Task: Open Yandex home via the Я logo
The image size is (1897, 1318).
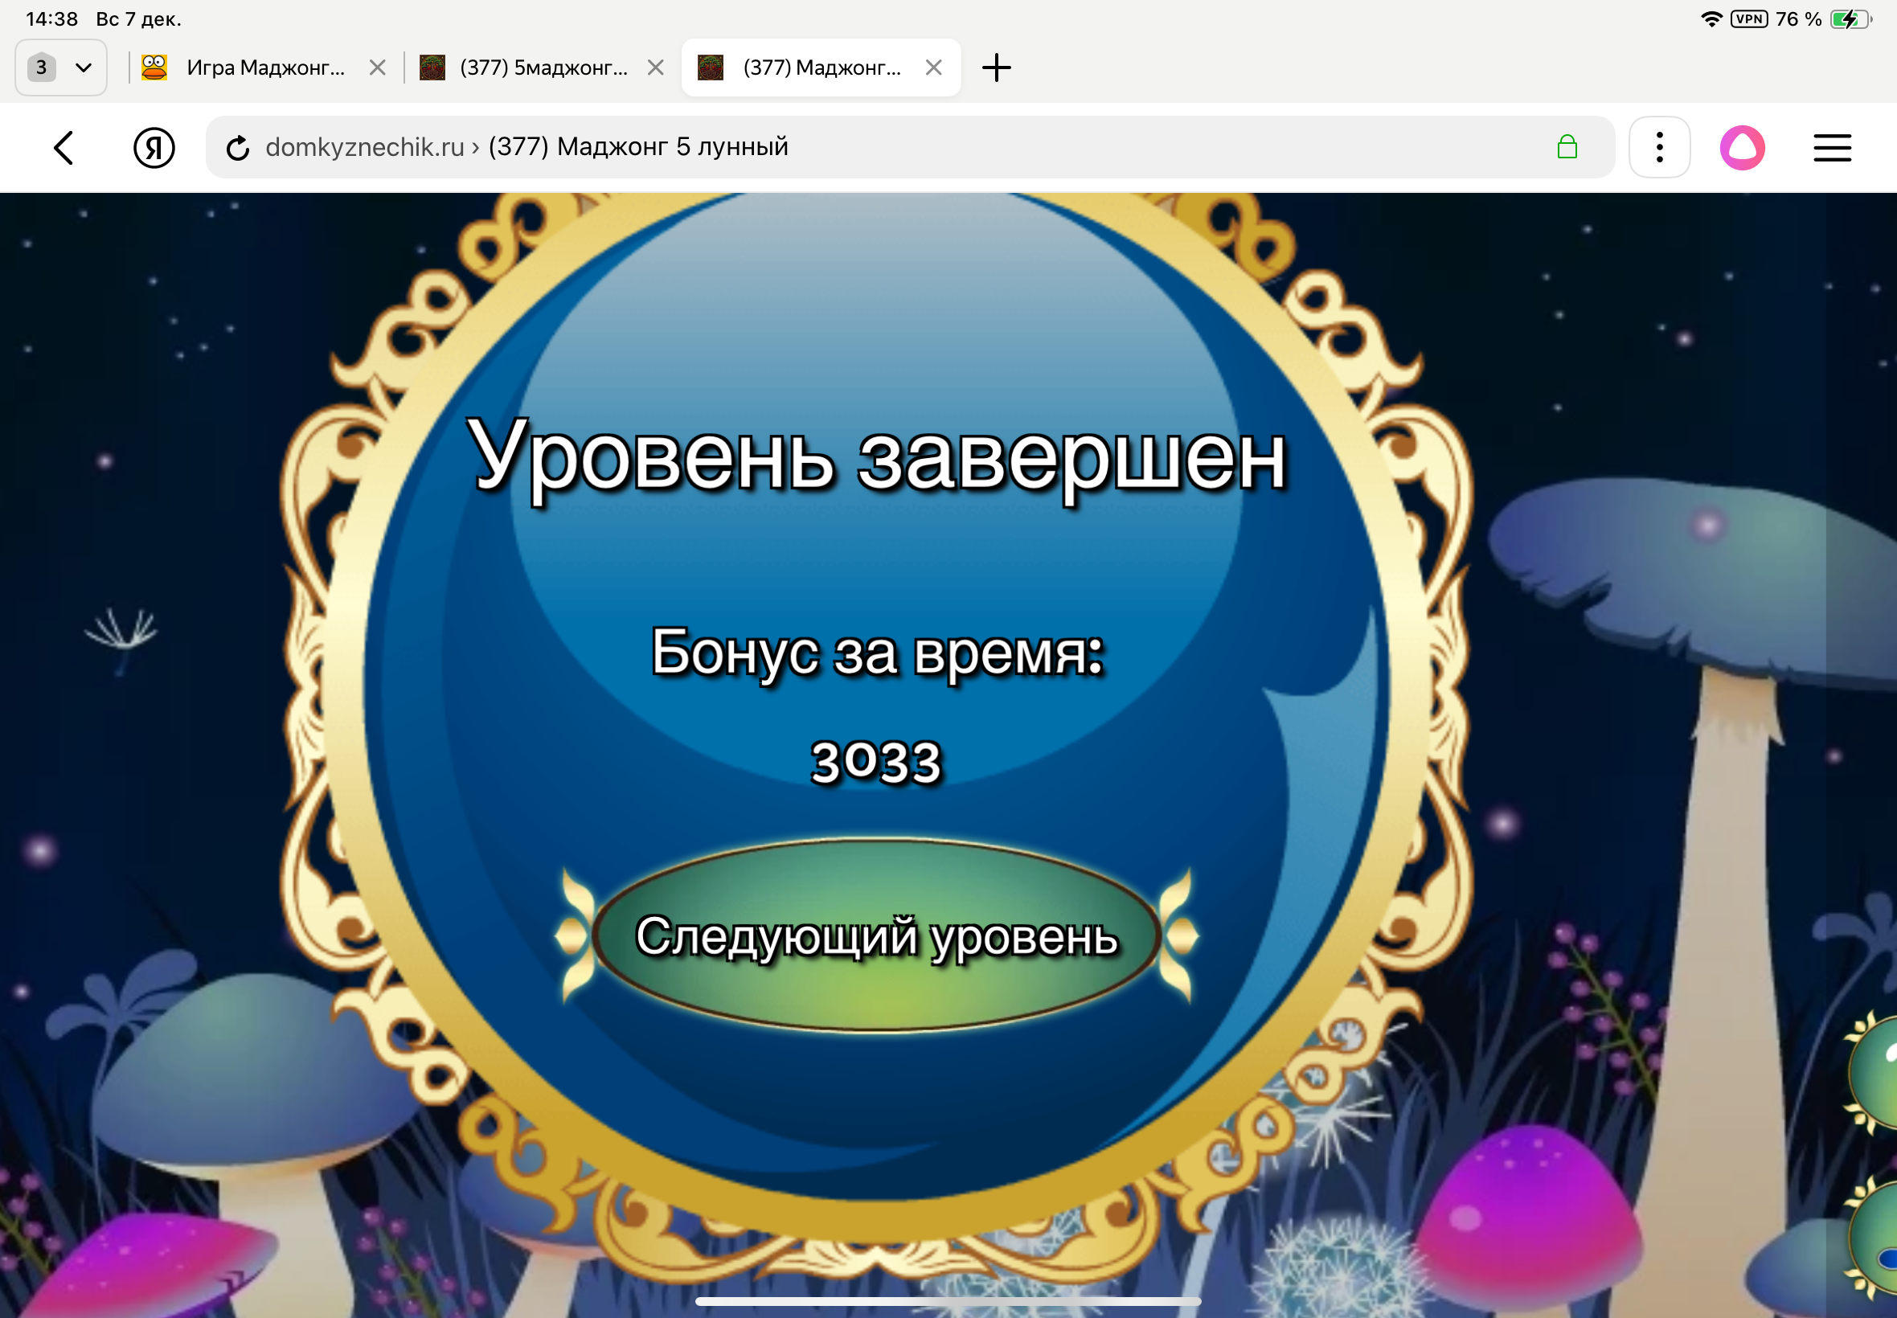Action: tap(154, 149)
